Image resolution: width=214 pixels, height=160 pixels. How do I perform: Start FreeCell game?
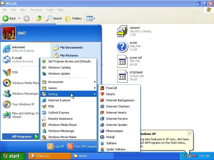(x=119, y=88)
